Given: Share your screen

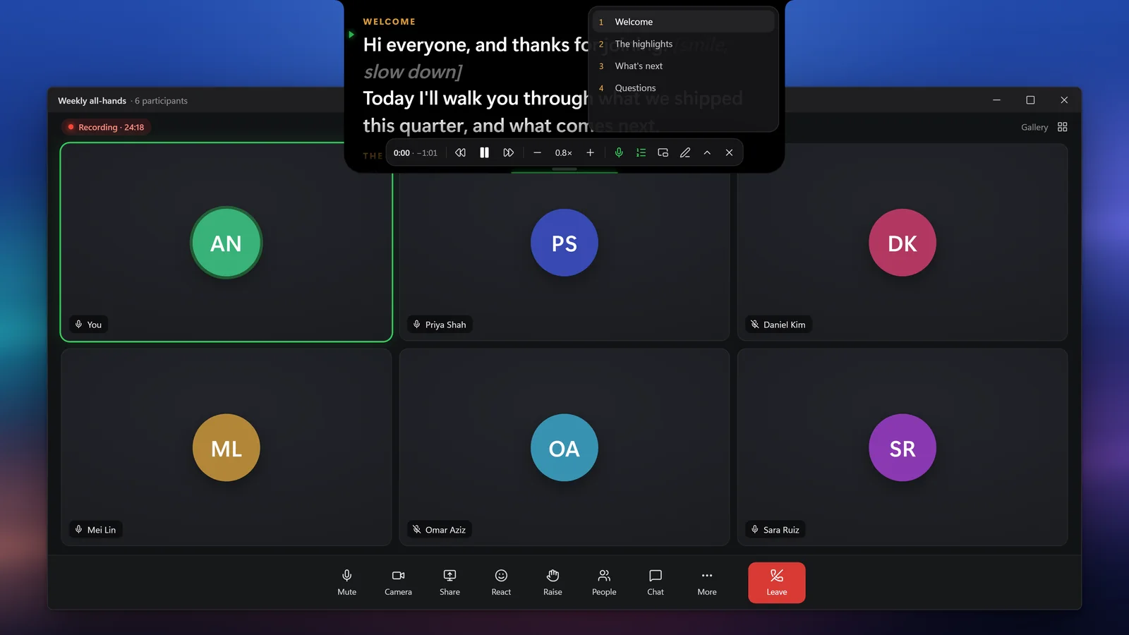Looking at the screenshot, I should [449, 582].
